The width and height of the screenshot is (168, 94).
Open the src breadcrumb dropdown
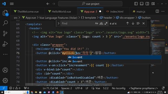tap(16, 18)
